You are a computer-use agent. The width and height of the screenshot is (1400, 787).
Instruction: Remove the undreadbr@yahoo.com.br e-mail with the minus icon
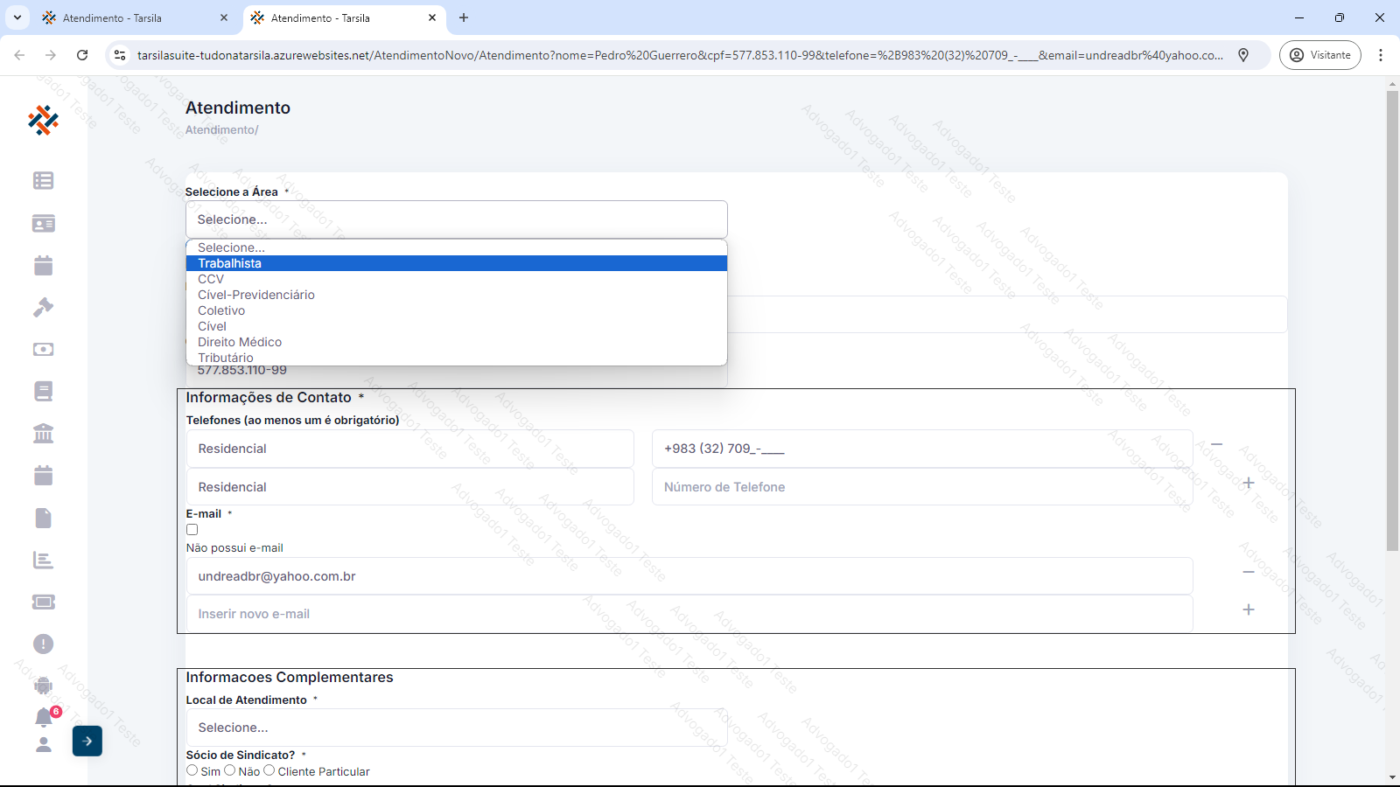[1249, 572]
